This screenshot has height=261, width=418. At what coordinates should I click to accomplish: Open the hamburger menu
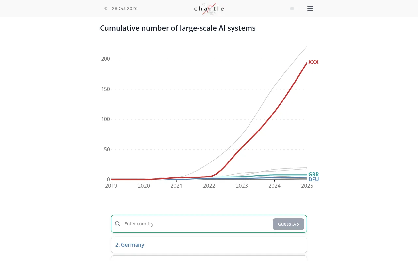(310, 8)
